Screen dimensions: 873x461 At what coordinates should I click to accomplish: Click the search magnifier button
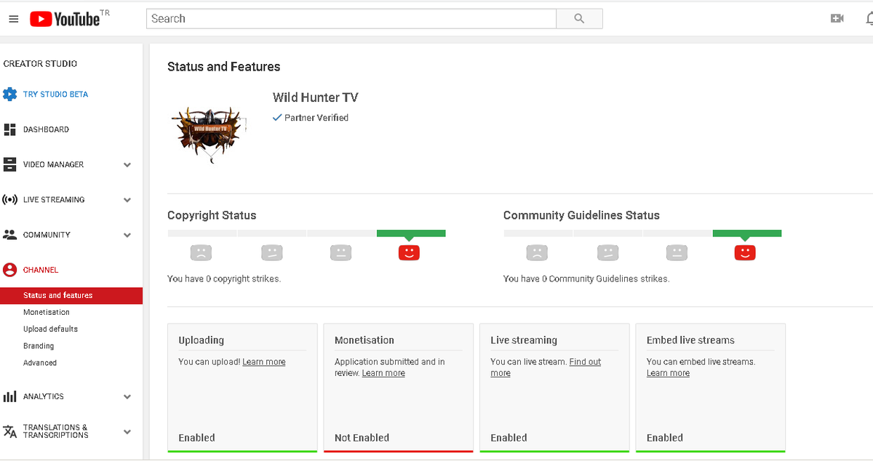[x=579, y=19]
